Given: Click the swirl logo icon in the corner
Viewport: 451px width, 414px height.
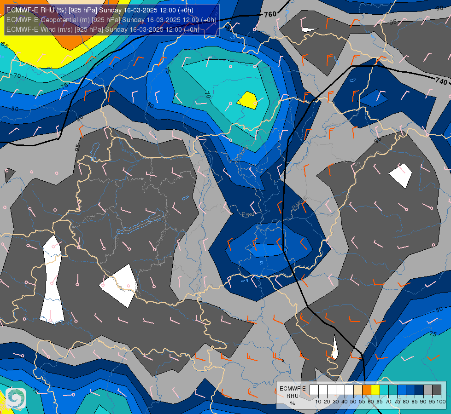Looking at the screenshot, I should pyautogui.click(x=16, y=398).
